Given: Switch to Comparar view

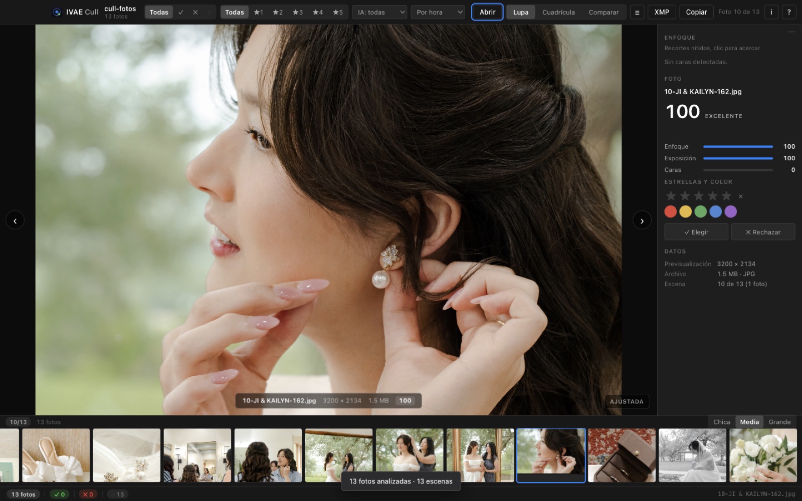Looking at the screenshot, I should point(604,12).
